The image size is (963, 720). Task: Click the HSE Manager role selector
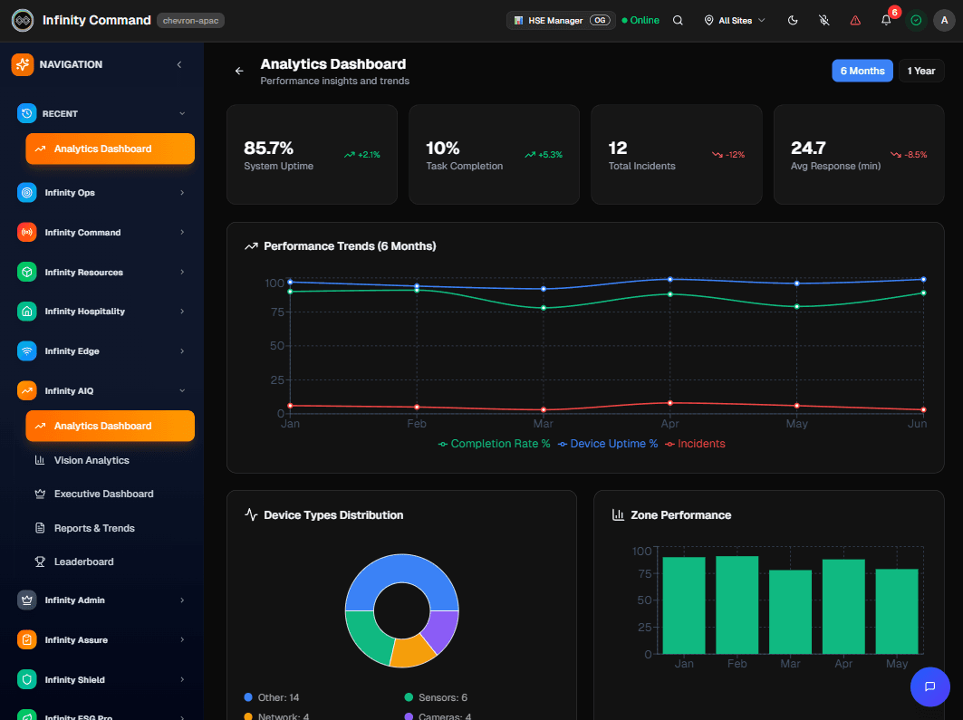click(561, 20)
